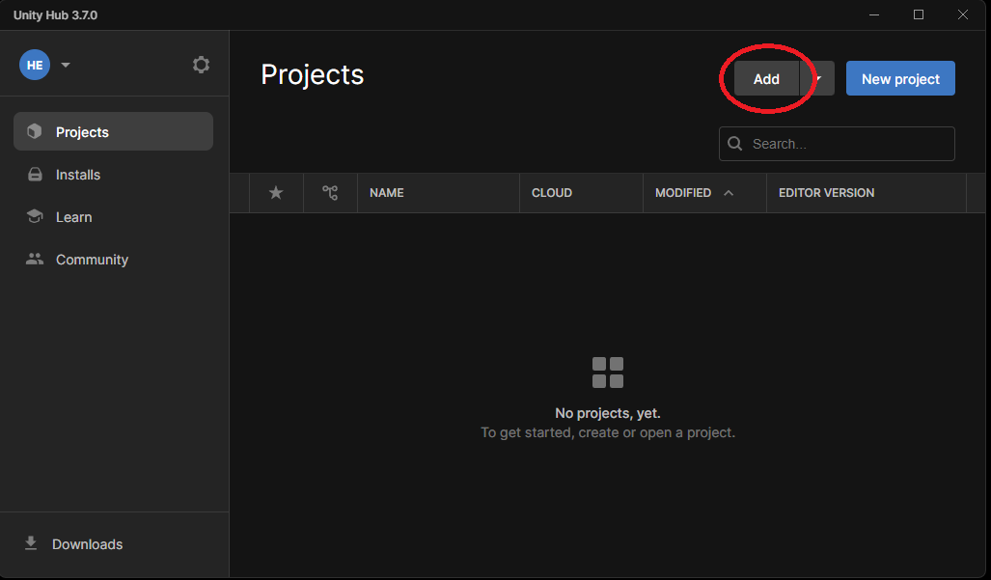Maximize the Unity Hub window
This screenshot has height=580, width=991.
click(919, 14)
